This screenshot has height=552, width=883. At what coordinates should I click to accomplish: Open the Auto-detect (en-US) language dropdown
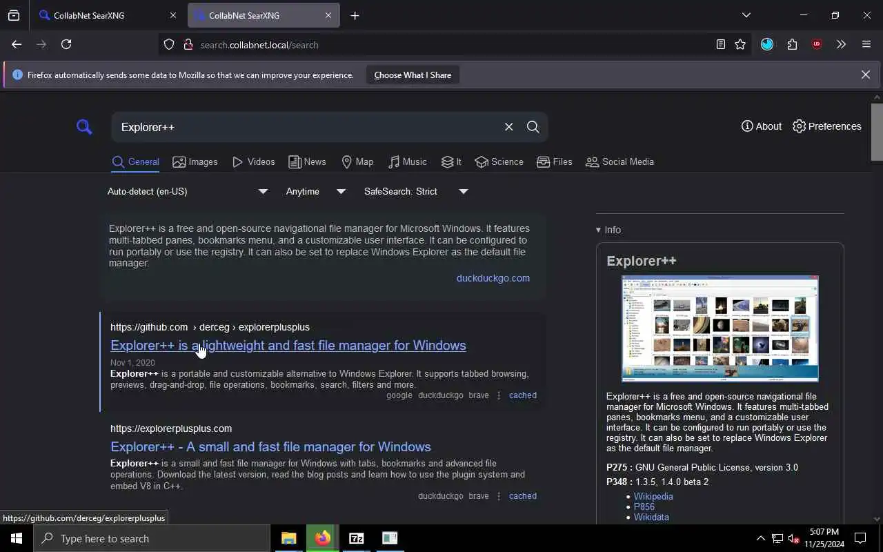187,191
